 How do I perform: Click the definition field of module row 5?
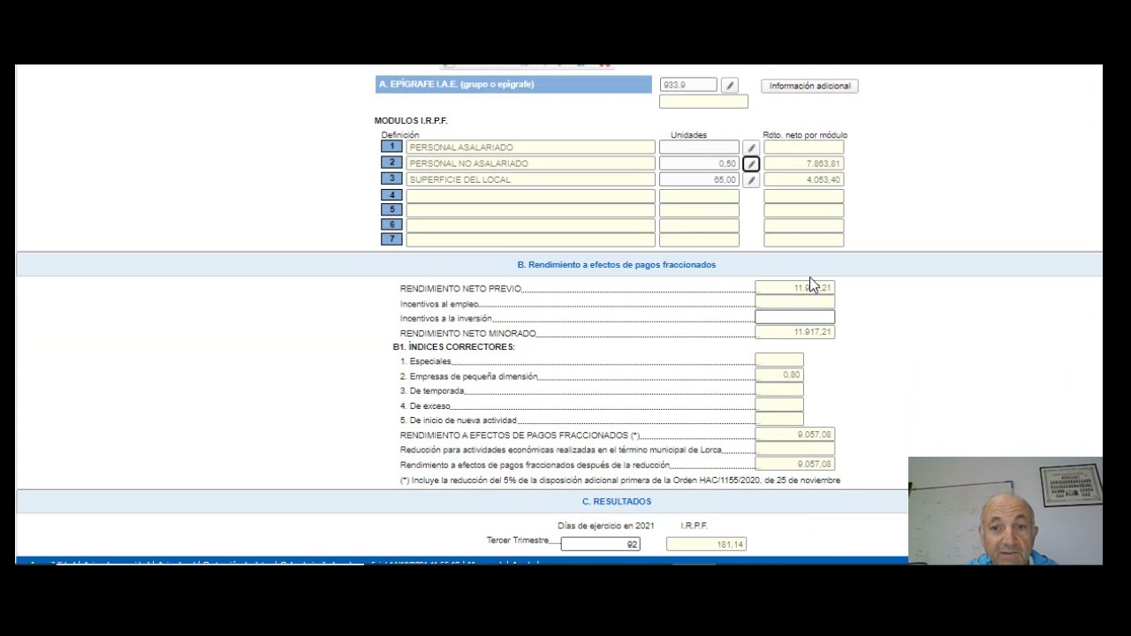(530, 210)
